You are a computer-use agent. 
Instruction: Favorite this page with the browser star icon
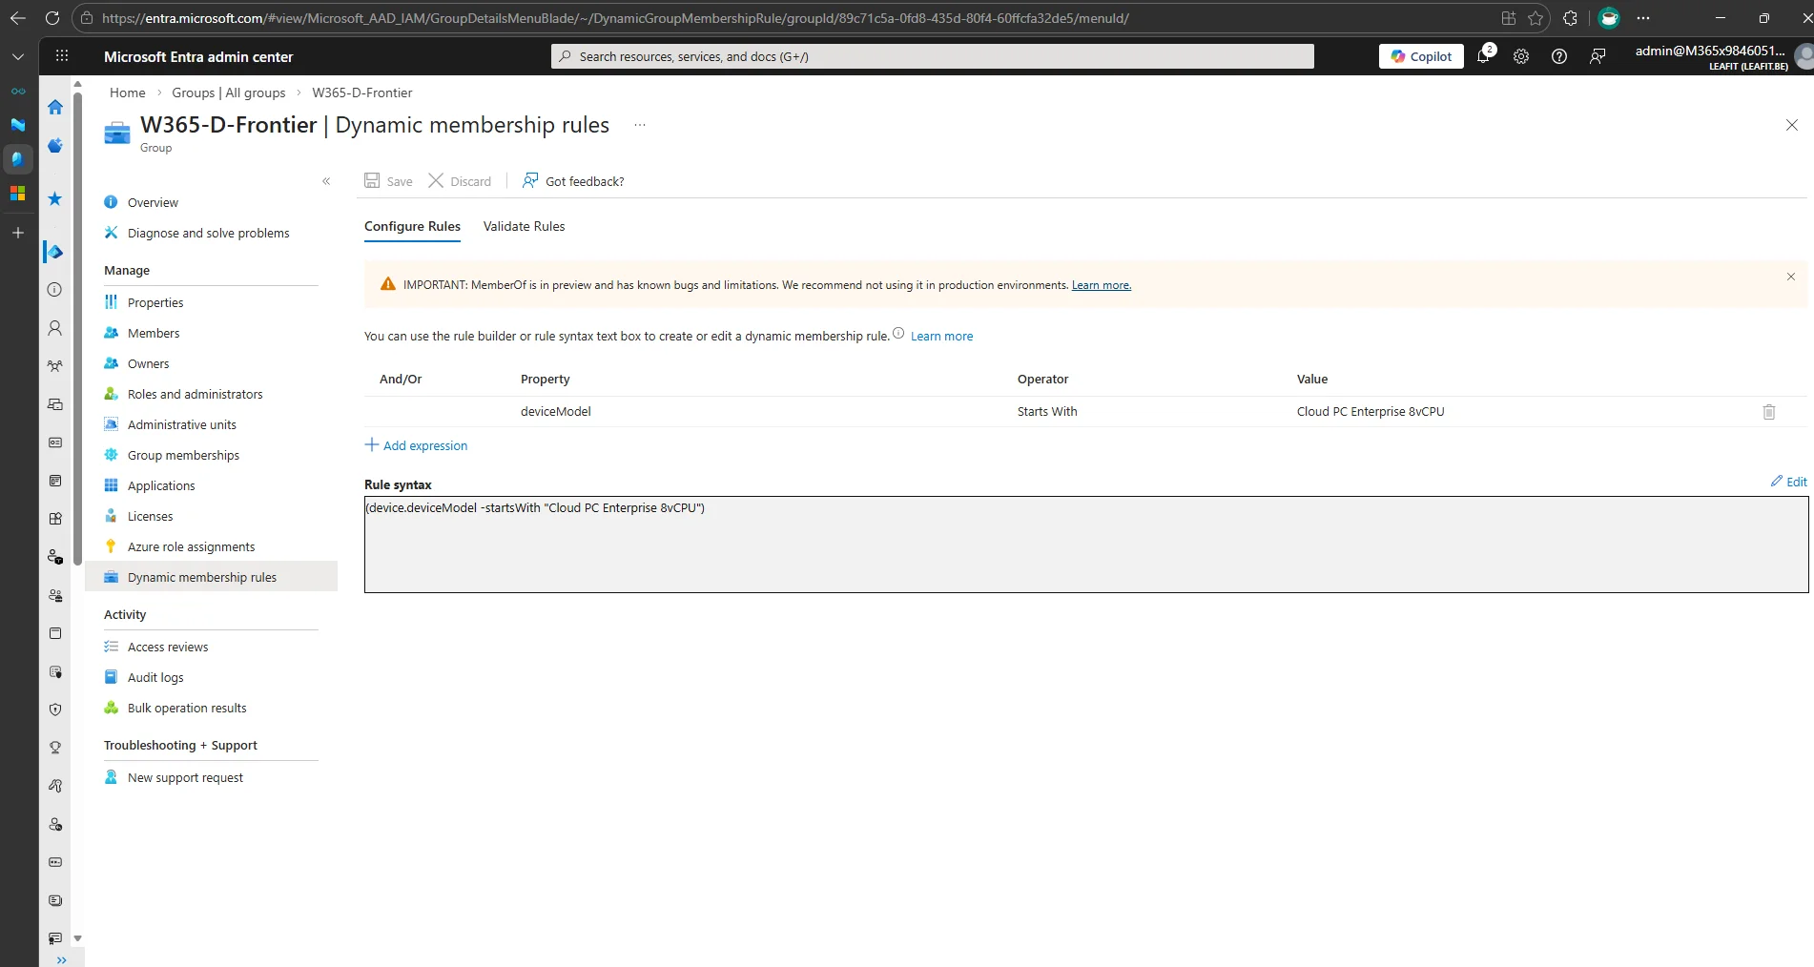1535,18
